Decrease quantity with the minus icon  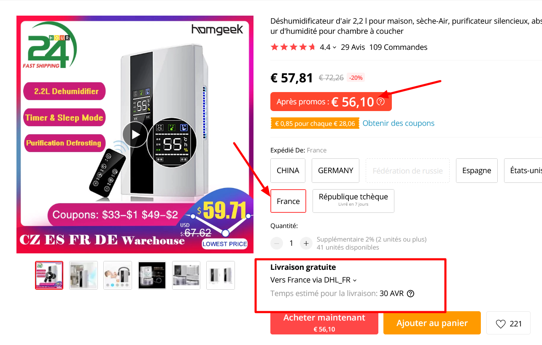point(277,243)
